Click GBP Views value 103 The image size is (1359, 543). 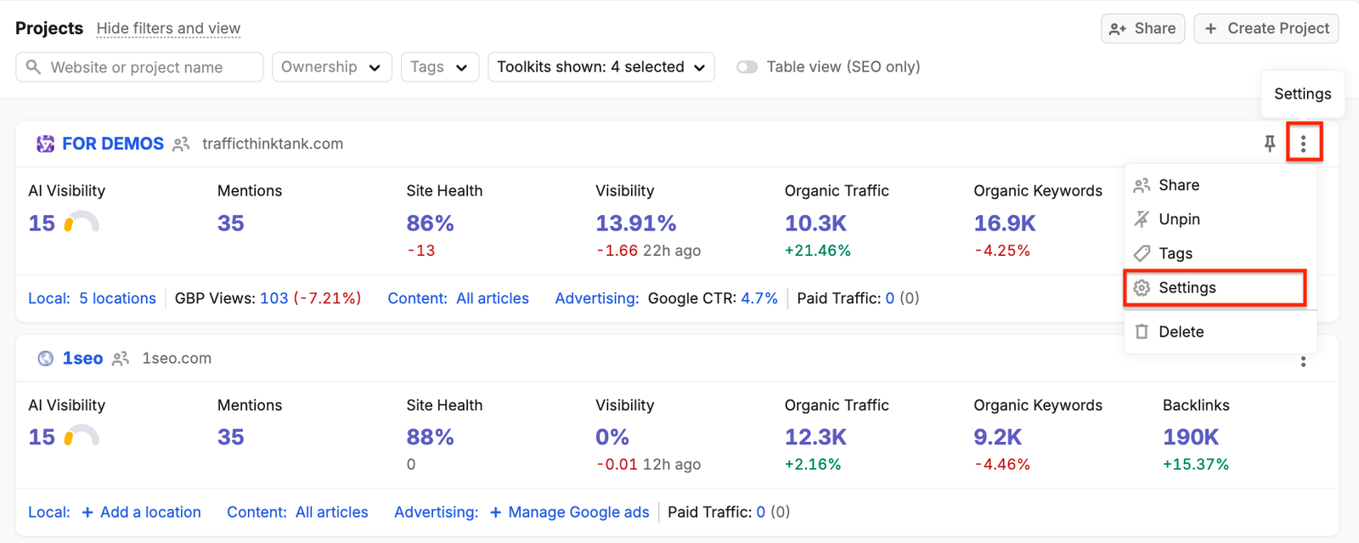click(x=273, y=298)
